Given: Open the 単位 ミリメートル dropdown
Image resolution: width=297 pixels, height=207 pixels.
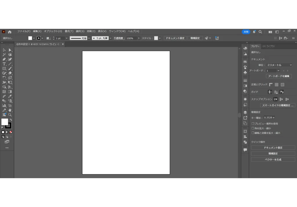Looking at the screenshot, I should (x=279, y=65).
